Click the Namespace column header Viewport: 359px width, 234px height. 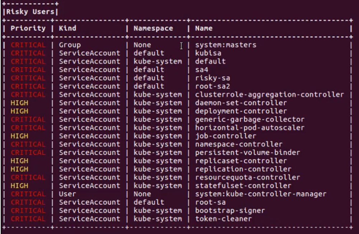tap(153, 28)
